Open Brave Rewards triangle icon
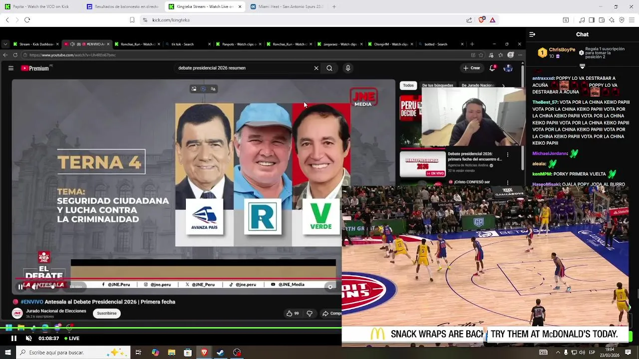639x359 pixels. (x=492, y=20)
